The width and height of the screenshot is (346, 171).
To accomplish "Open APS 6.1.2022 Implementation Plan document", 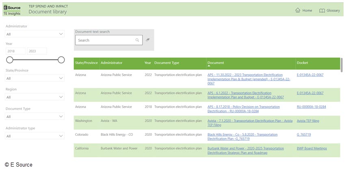I will point(246,95).
